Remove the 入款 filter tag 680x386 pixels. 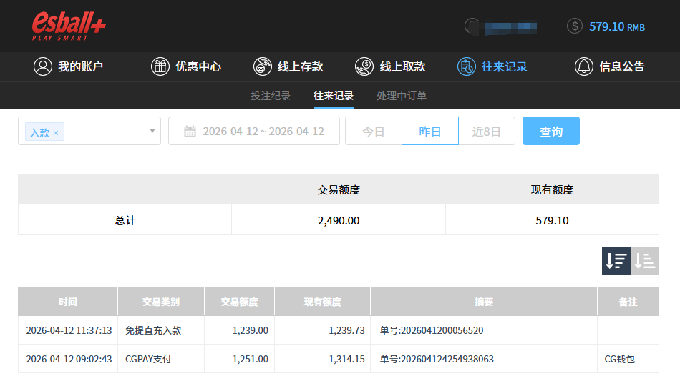pos(56,133)
